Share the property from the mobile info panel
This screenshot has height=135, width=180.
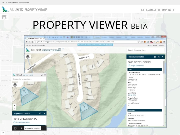[40, 113]
